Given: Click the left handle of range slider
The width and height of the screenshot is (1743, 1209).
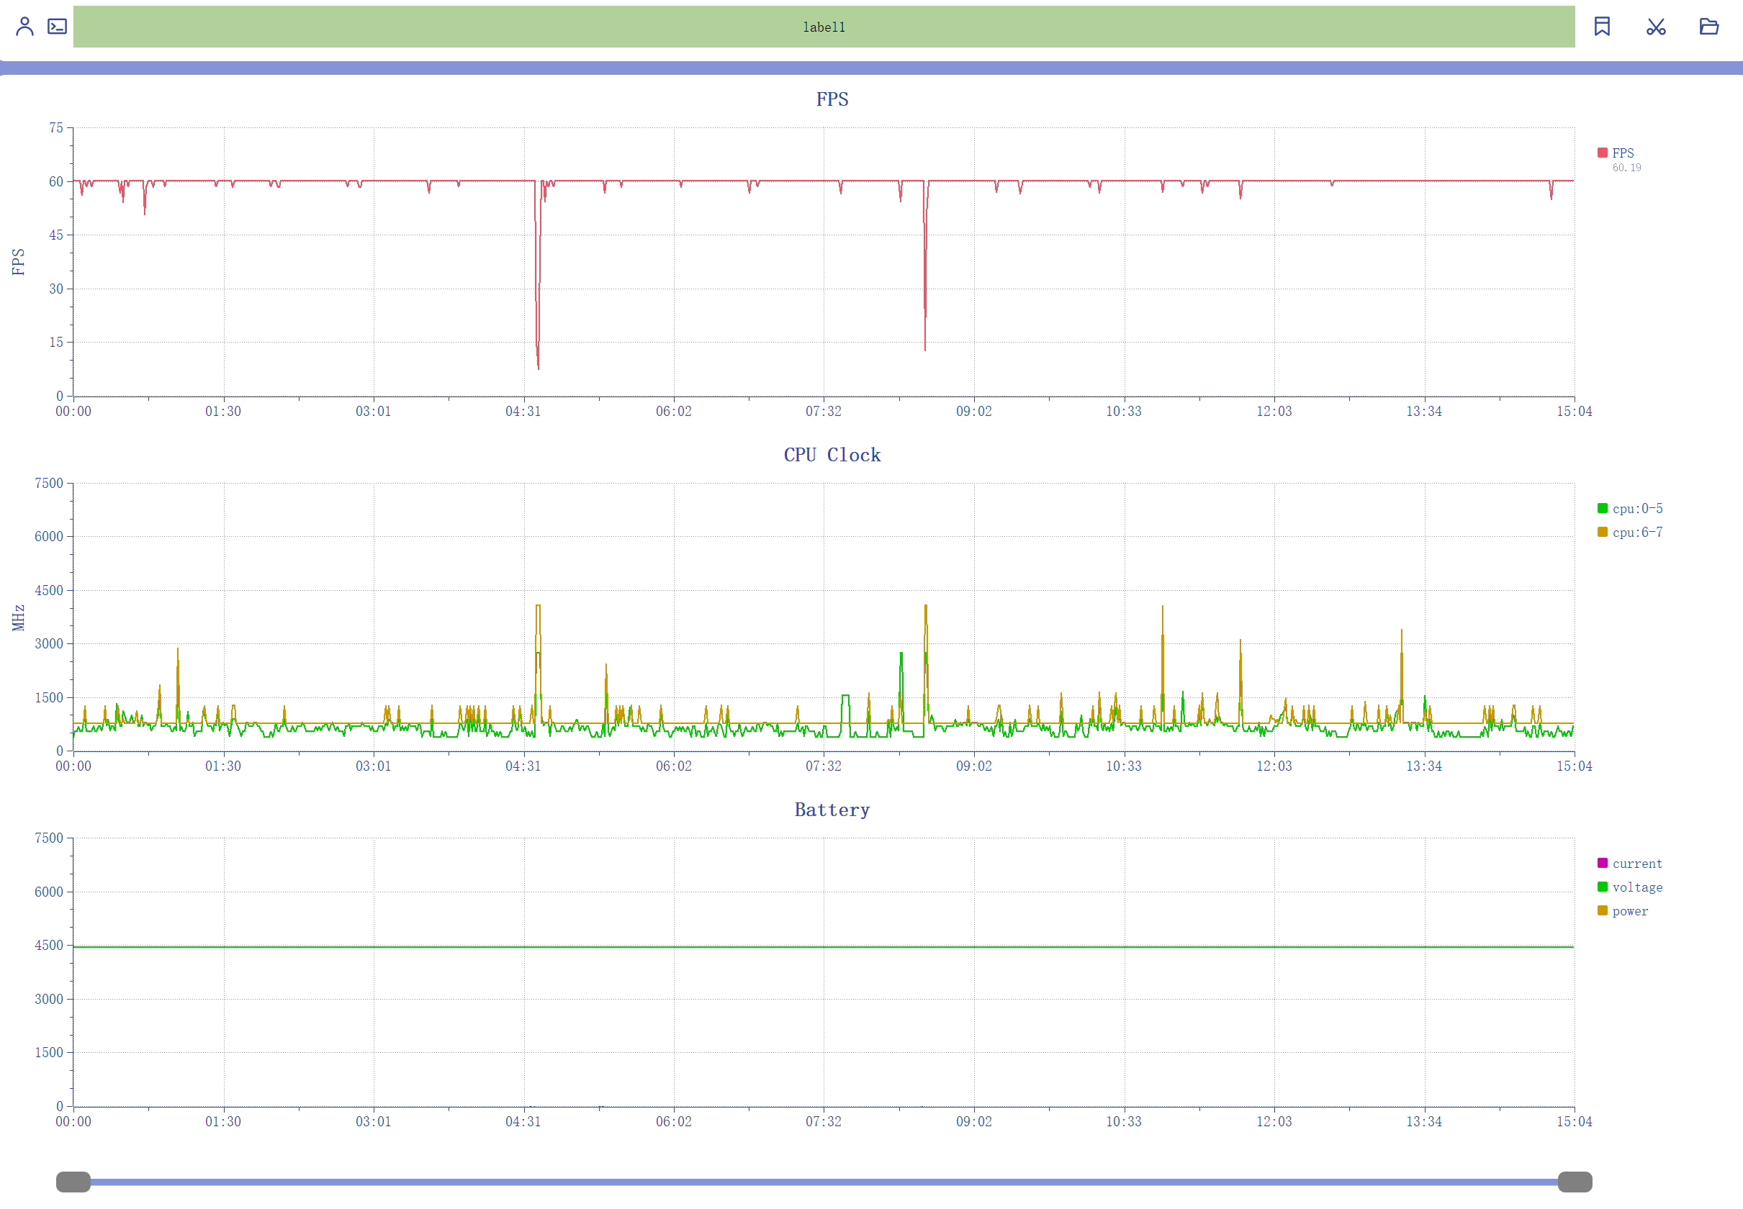Looking at the screenshot, I should click(x=73, y=1182).
